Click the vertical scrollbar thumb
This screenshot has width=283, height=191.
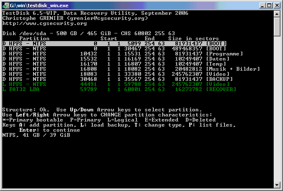click(277, 27)
